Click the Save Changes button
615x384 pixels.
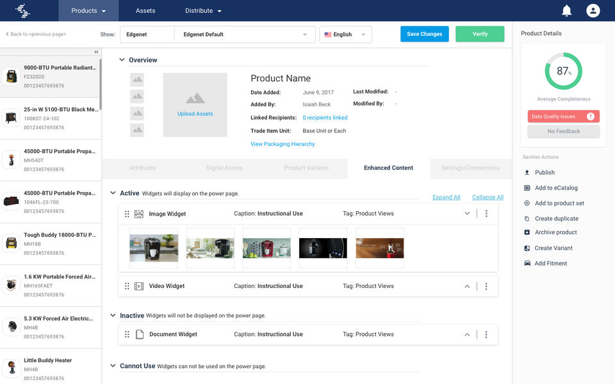[x=424, y=34]
